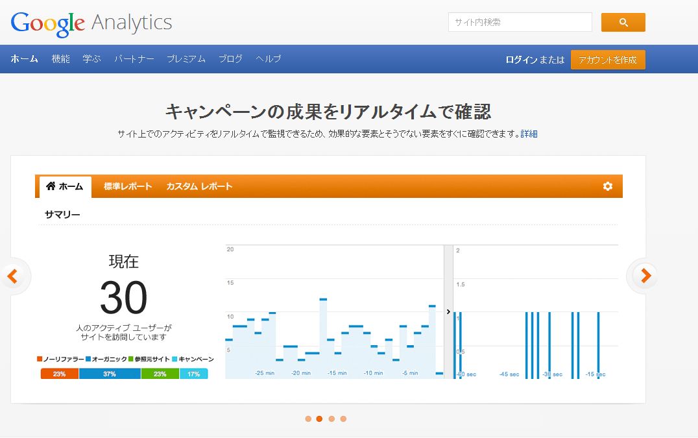The height and width of the screenshot is (438, 698).
Task: Select the ホーム navigation item
Action: (25, 59)
